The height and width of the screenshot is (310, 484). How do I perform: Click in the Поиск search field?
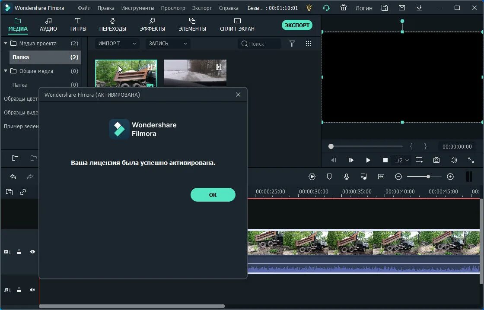259,44
